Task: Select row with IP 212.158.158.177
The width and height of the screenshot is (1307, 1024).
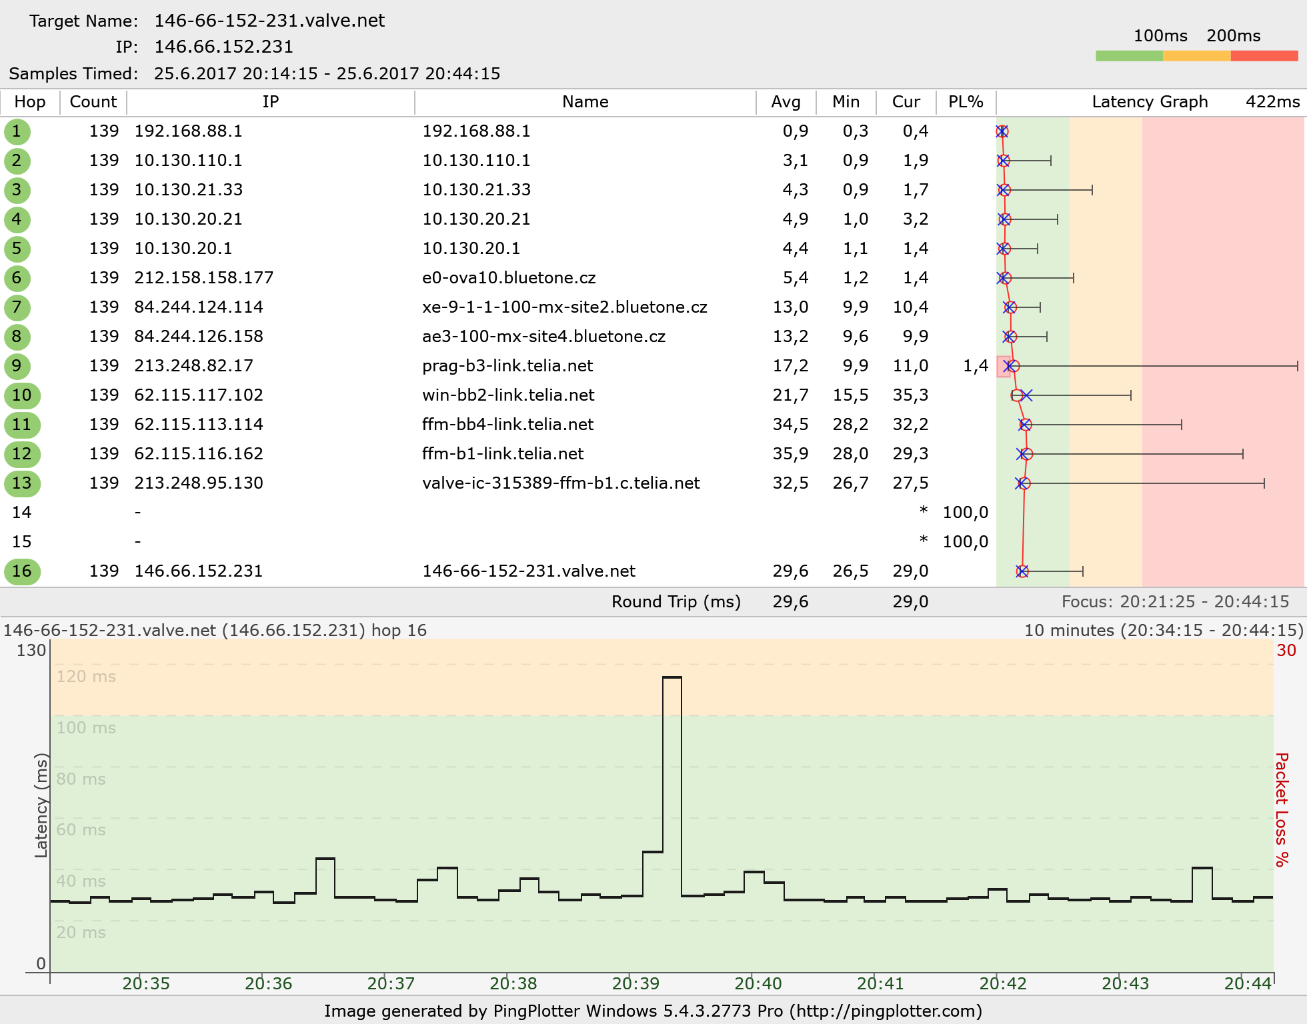Action: 203,278
